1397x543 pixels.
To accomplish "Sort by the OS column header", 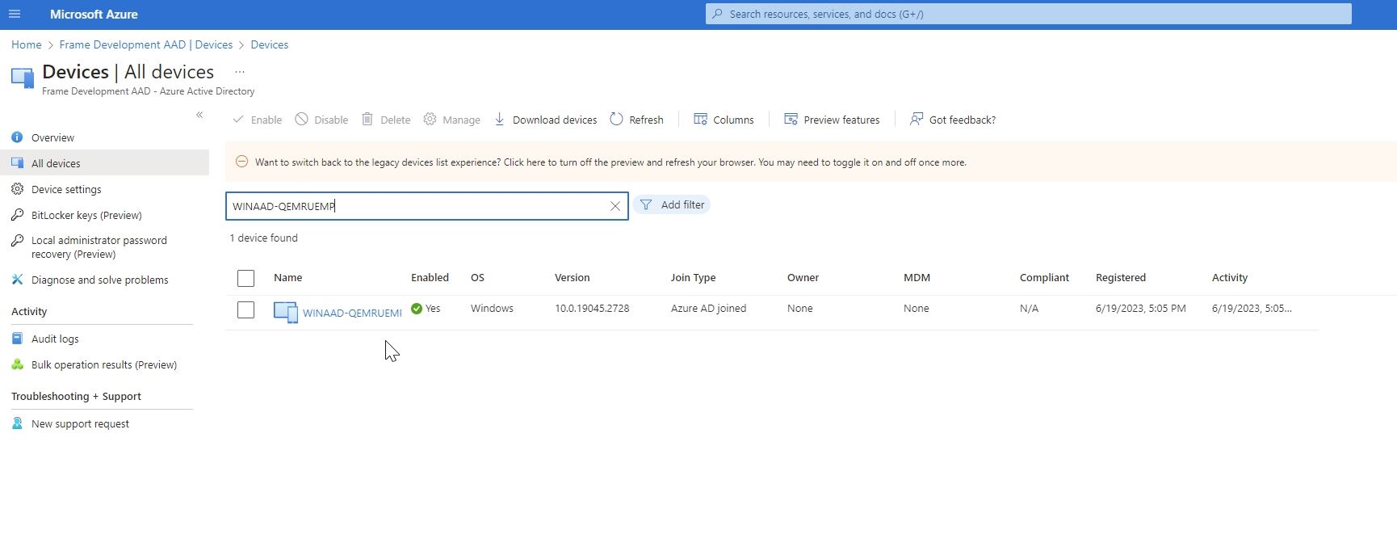I will tap(477, 277).
